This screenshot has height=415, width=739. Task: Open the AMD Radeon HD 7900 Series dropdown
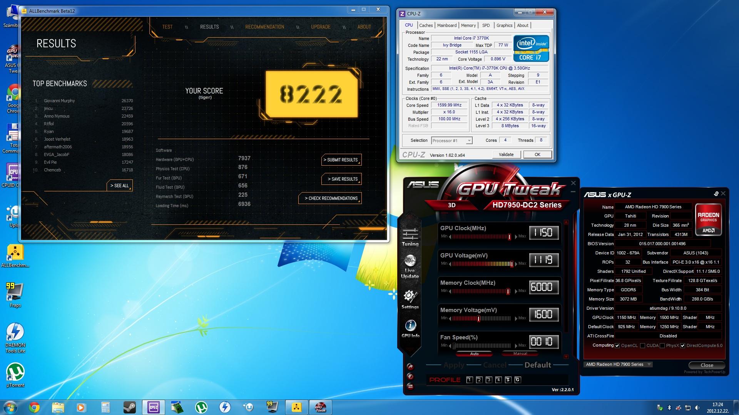649,364
